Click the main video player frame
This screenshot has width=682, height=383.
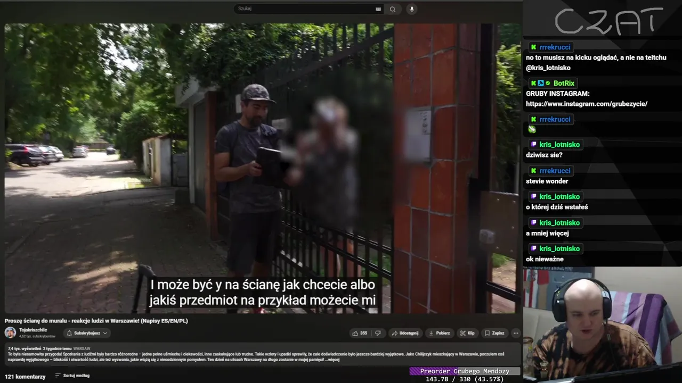point(263,168)
